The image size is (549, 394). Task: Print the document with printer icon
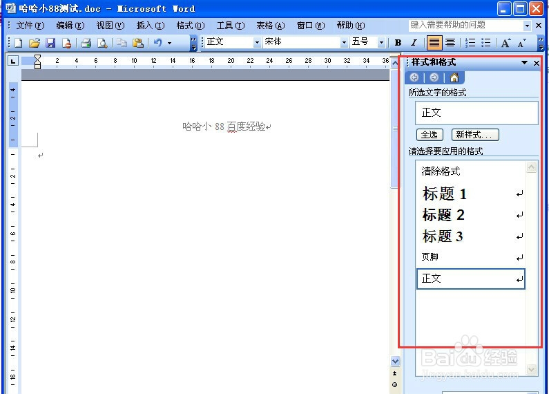(x=86, y=43)
